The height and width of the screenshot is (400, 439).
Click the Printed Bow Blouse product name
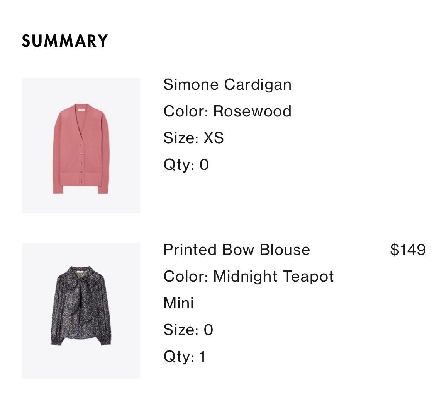pos(236,250)
